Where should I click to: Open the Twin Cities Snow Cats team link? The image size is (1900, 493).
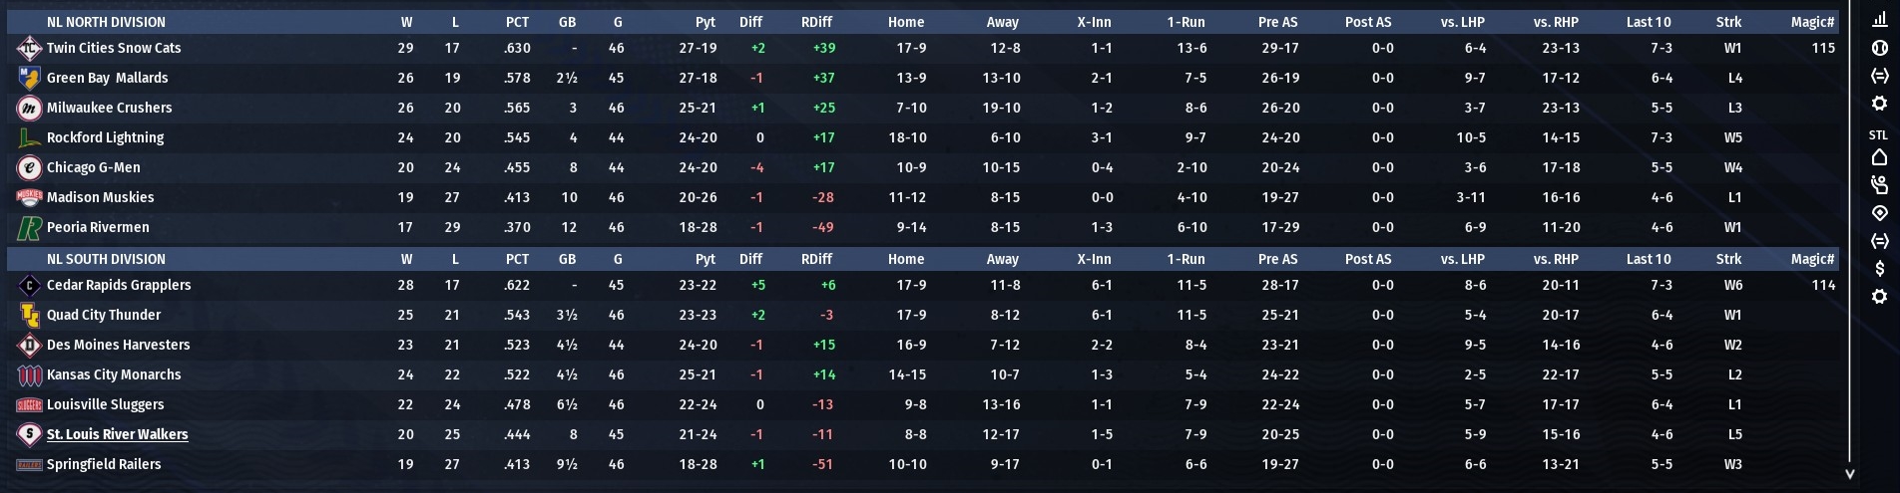(114, 48)
